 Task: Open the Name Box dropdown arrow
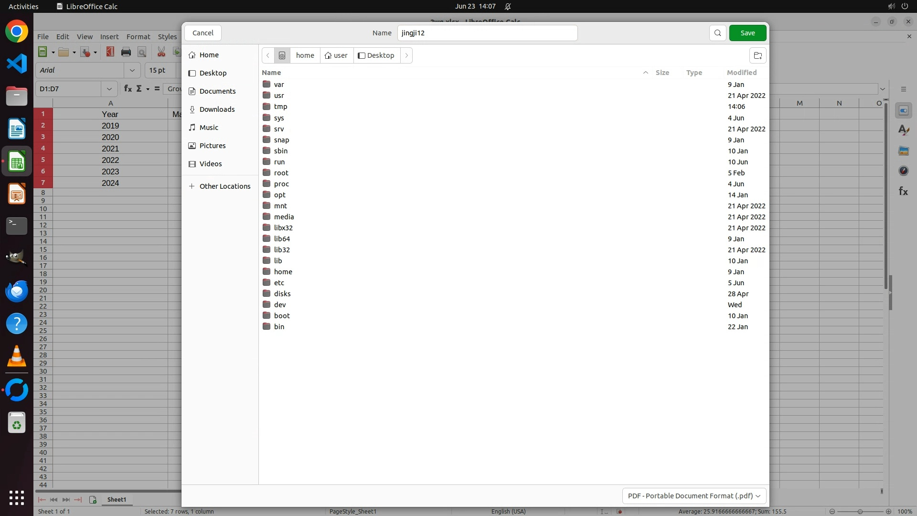[x=109, y=89]
